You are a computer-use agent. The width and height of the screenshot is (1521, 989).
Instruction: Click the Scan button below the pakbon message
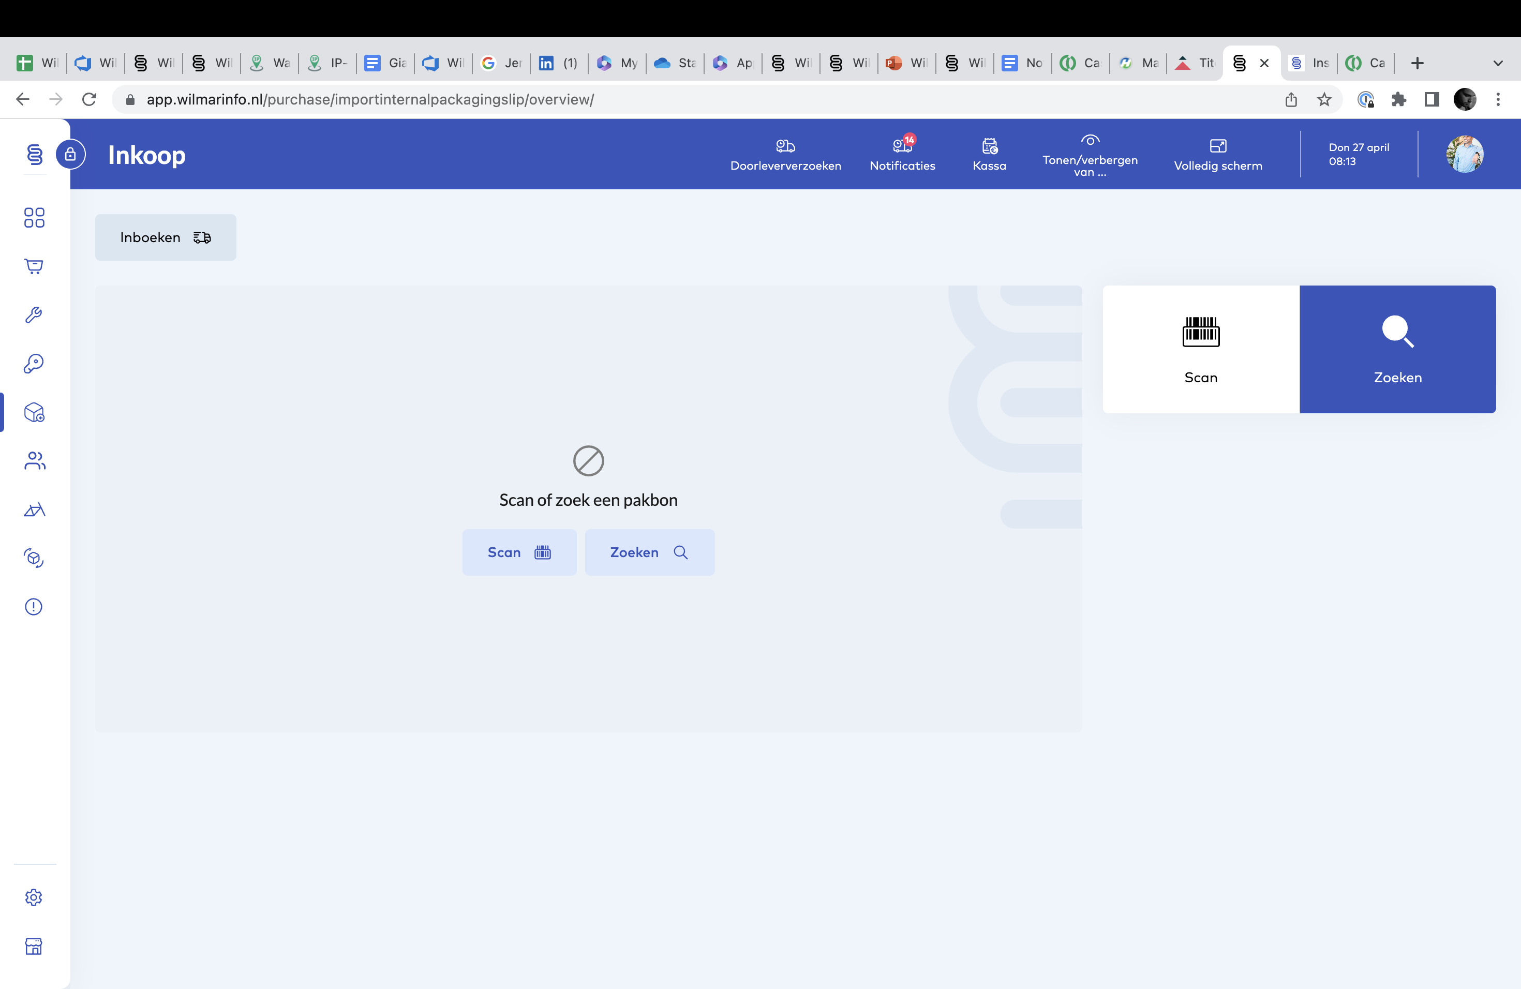pyautogui.click(x=519, y=552)
